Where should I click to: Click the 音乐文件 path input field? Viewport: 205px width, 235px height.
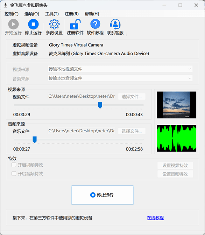tap(82, 131)
